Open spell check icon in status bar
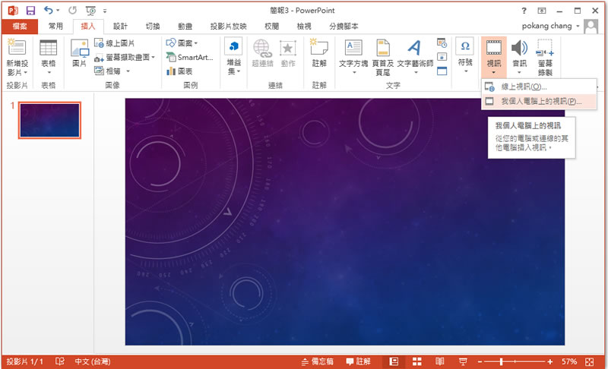 point(60,361)
